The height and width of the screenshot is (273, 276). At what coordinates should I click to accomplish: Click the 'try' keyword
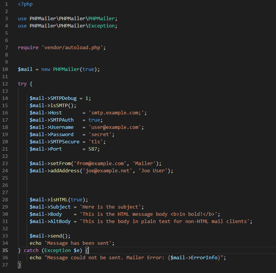click(22, 84)
